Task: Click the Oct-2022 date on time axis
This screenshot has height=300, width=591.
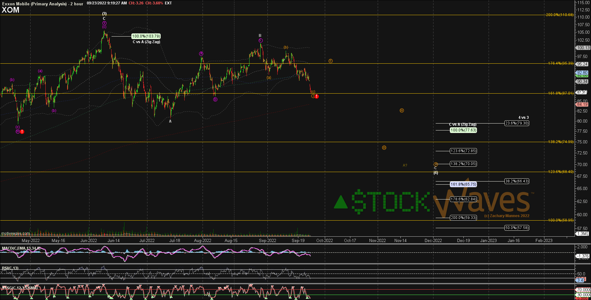Action: coord(324,240)
